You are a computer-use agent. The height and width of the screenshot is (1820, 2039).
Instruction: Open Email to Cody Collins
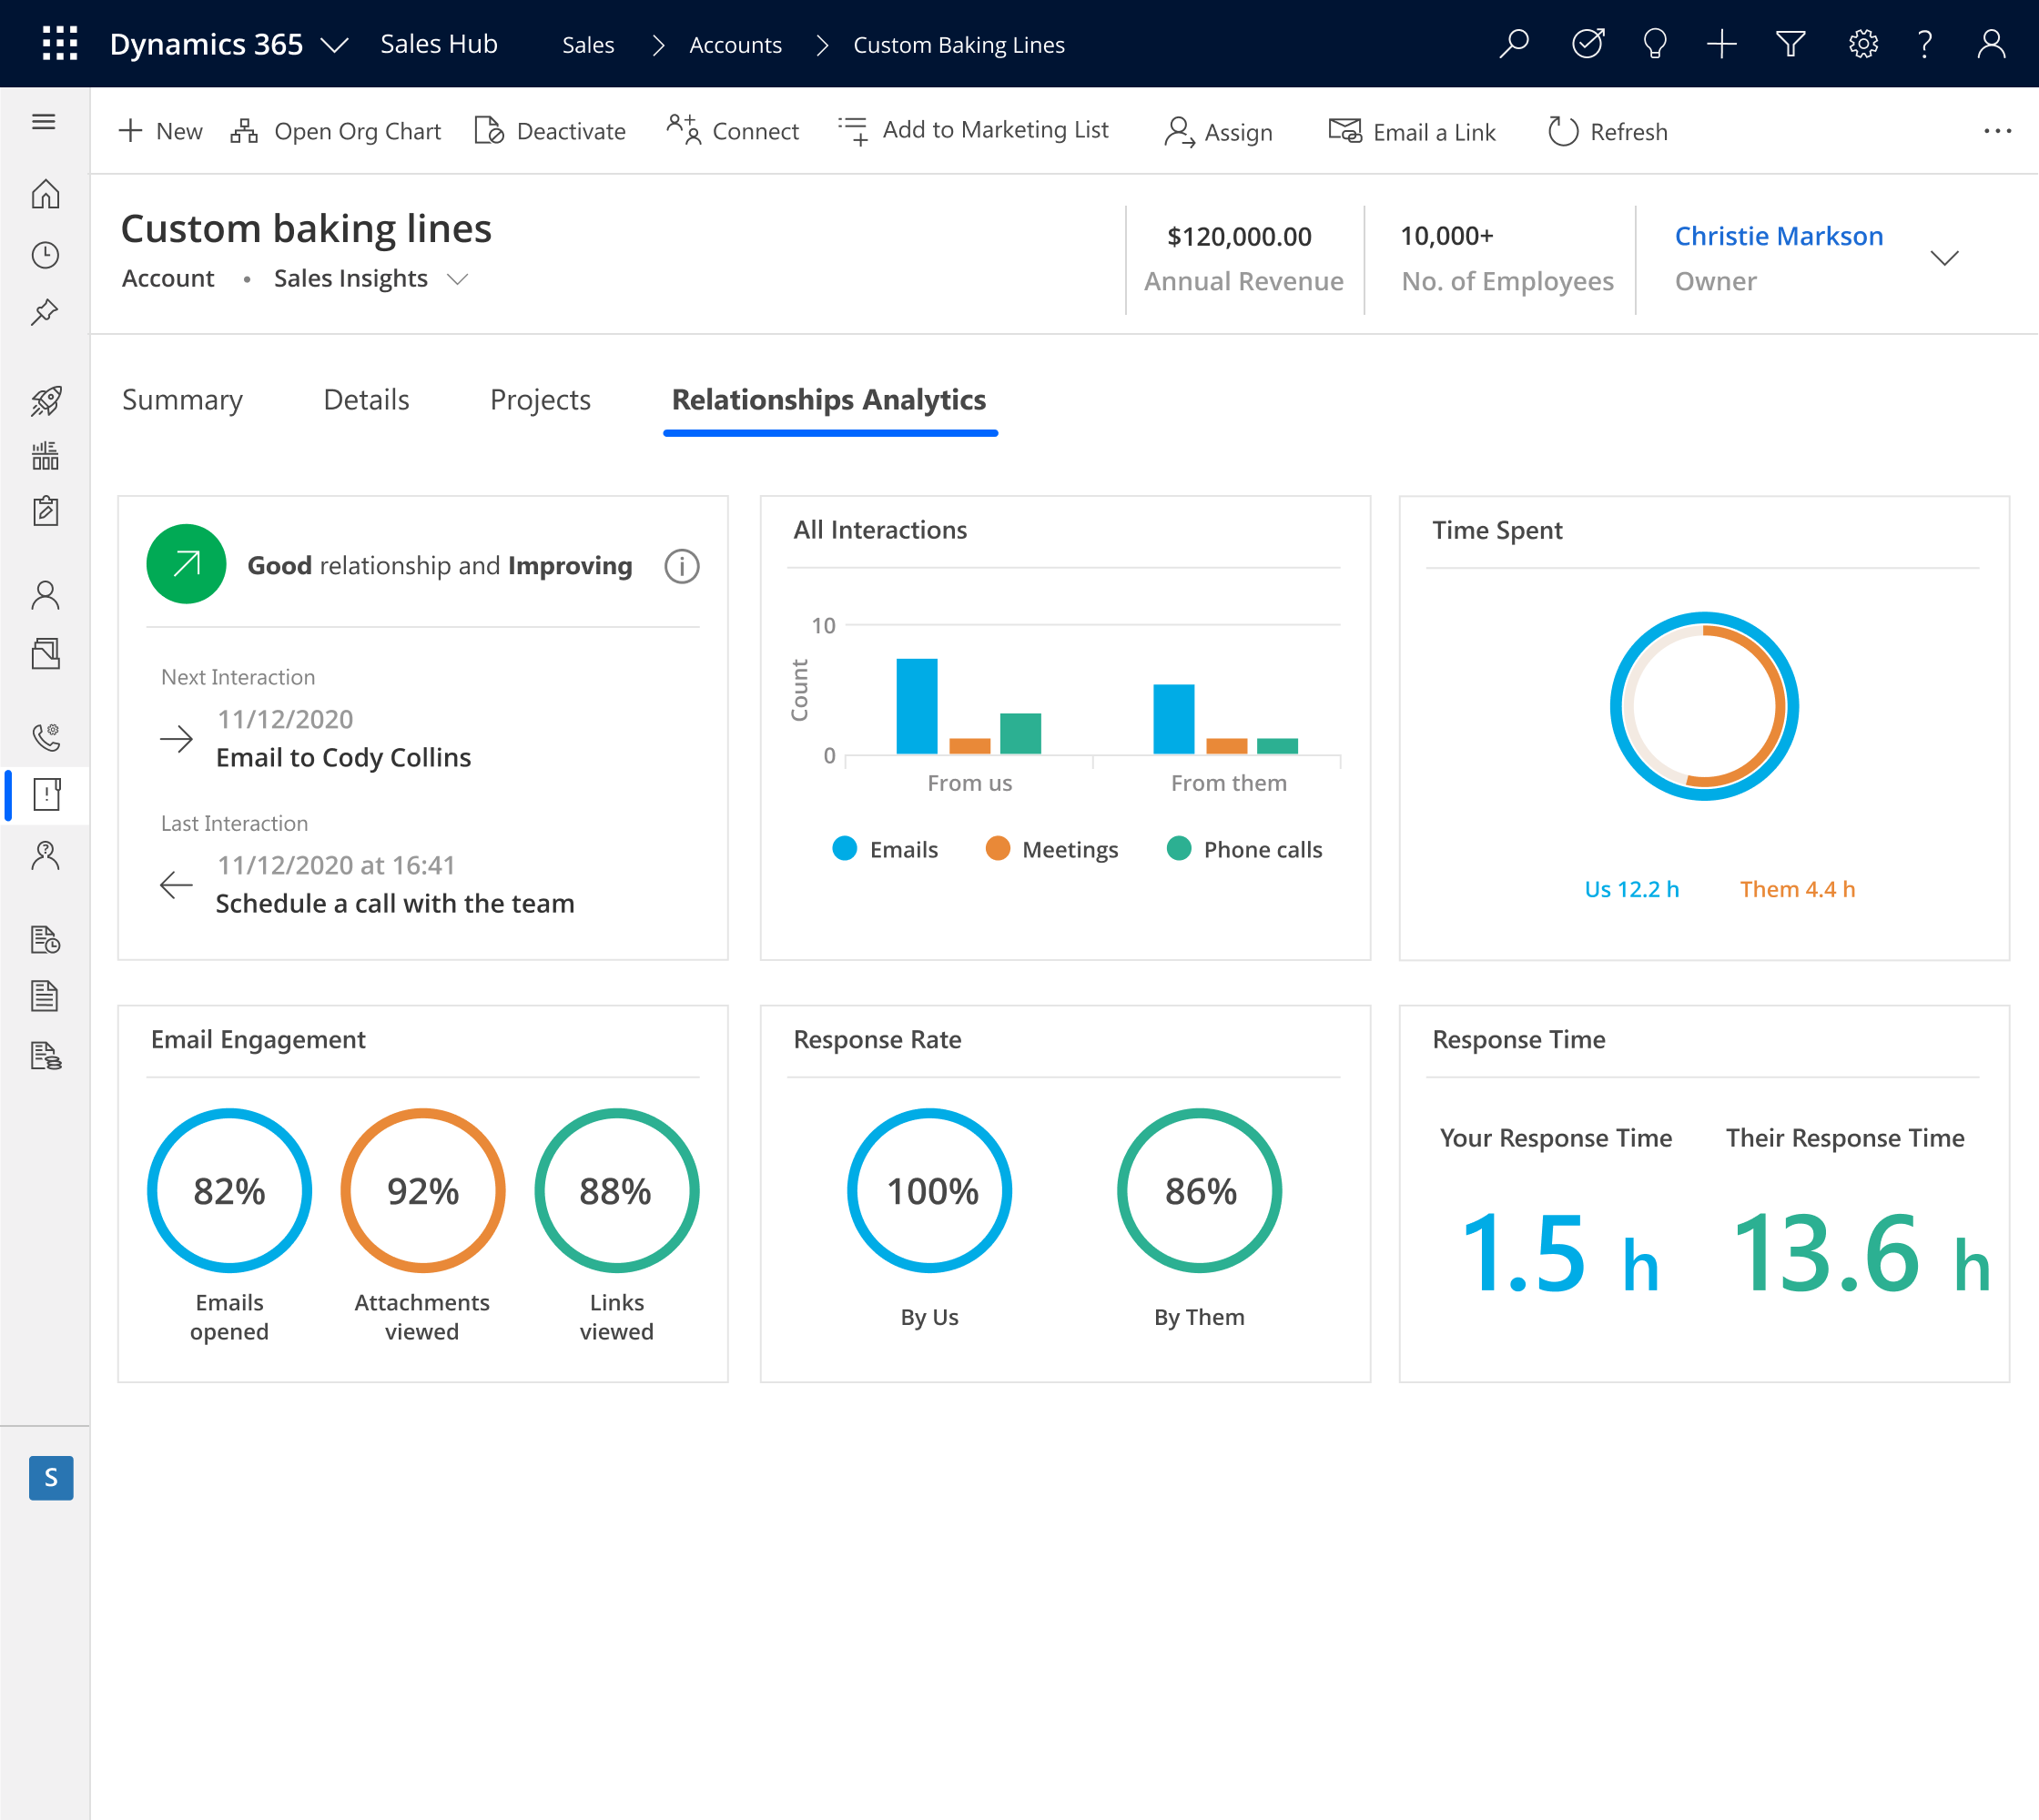[343, 757]
